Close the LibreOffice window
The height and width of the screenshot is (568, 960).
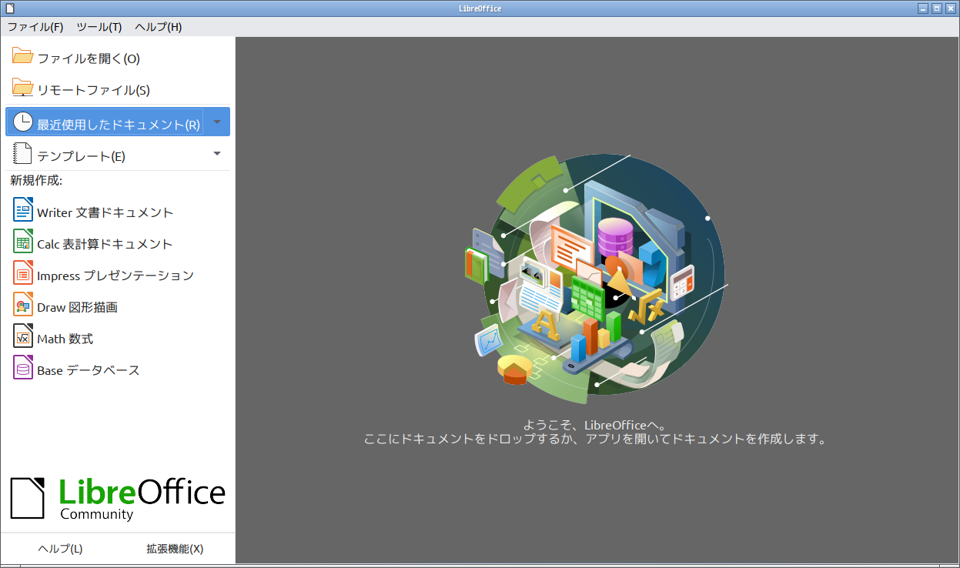950,8
